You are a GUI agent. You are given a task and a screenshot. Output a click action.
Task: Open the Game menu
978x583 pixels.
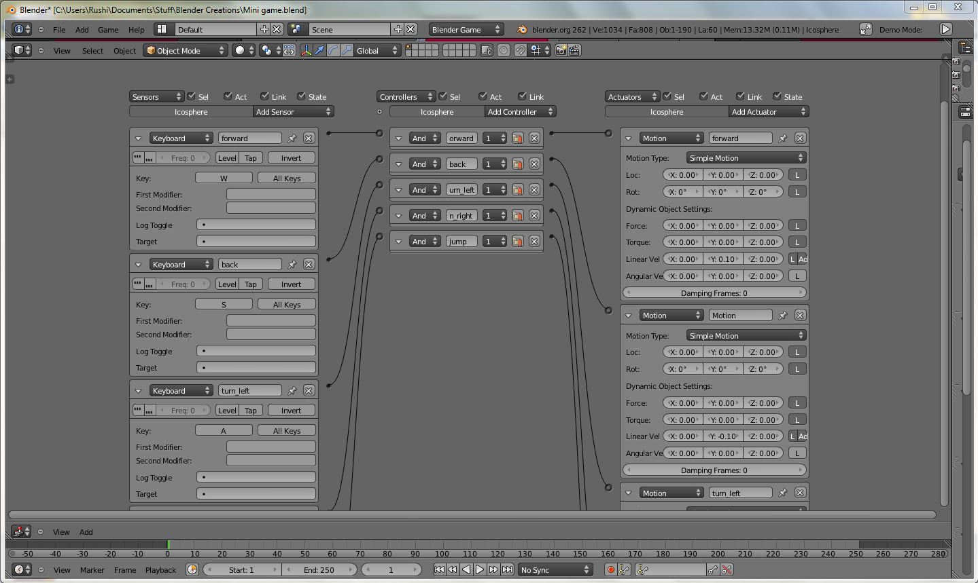tap(108, 29)
